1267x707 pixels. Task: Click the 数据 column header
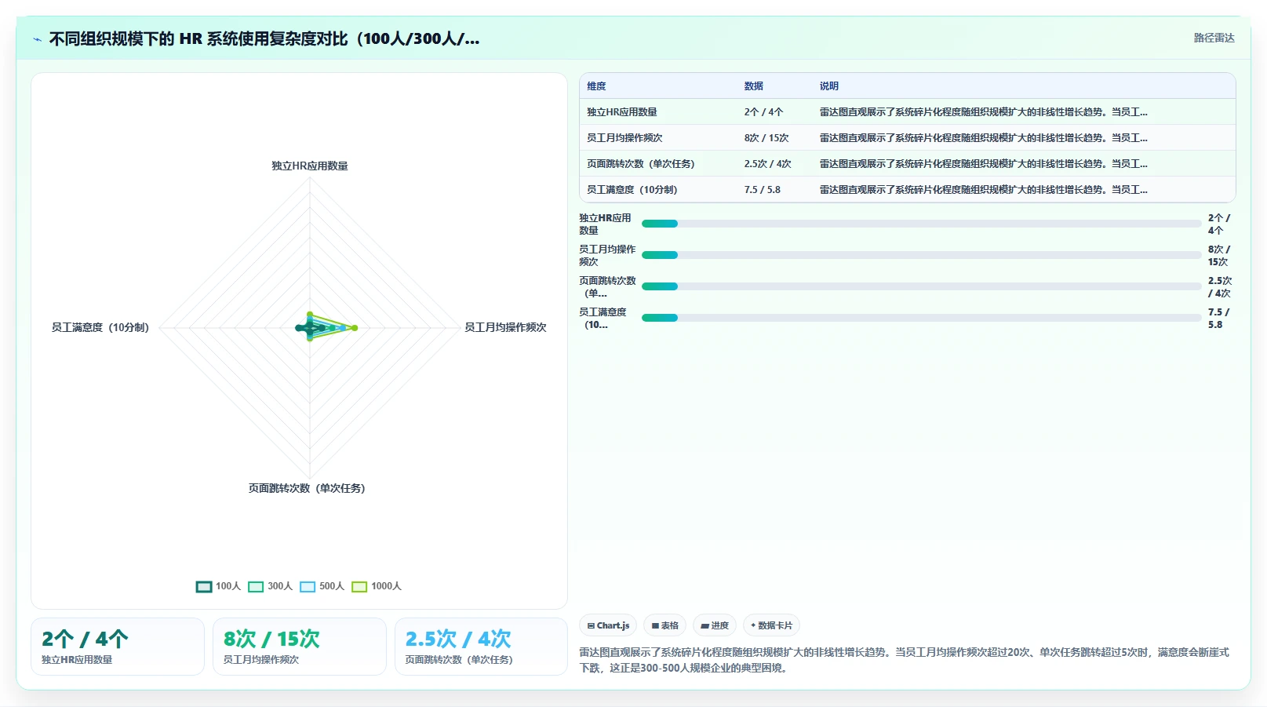(x=753, y=86)
